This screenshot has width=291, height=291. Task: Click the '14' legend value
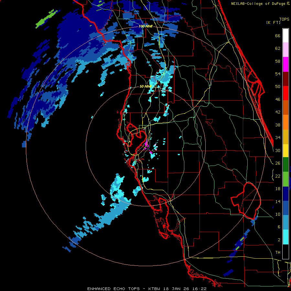[278, 201]
